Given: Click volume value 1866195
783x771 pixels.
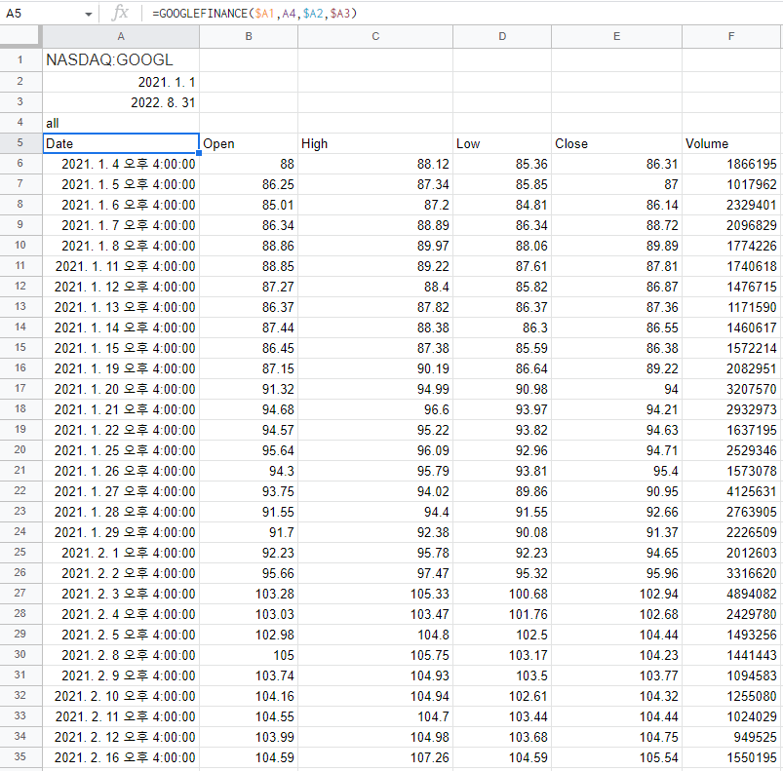Looking at the screenshot, I should 731,164.
